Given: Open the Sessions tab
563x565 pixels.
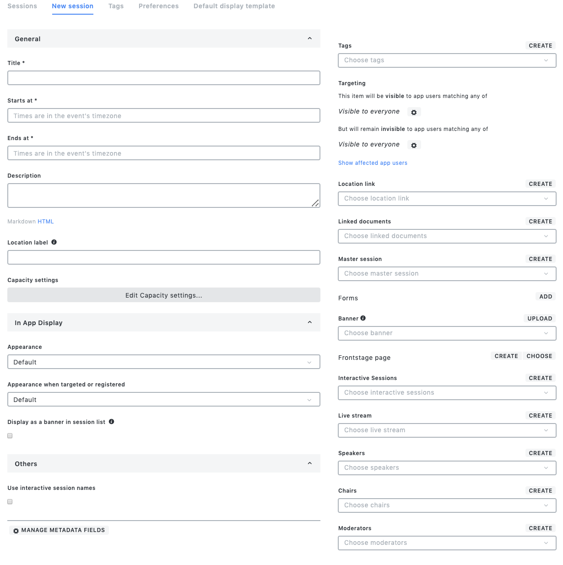Looking at the screenshot, I should tap(22, 6).
